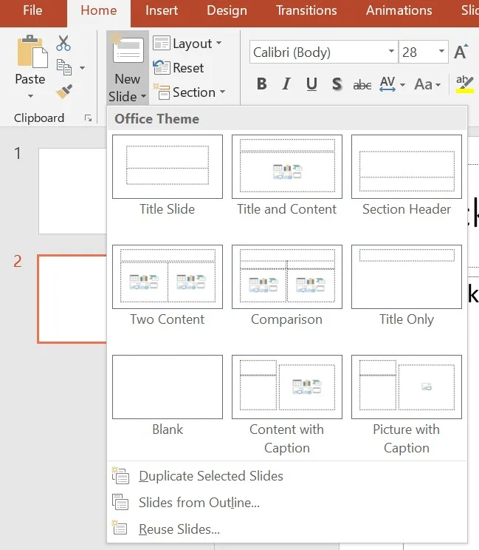
Task: Select the Two Content layout
Action: click(168, 276)
